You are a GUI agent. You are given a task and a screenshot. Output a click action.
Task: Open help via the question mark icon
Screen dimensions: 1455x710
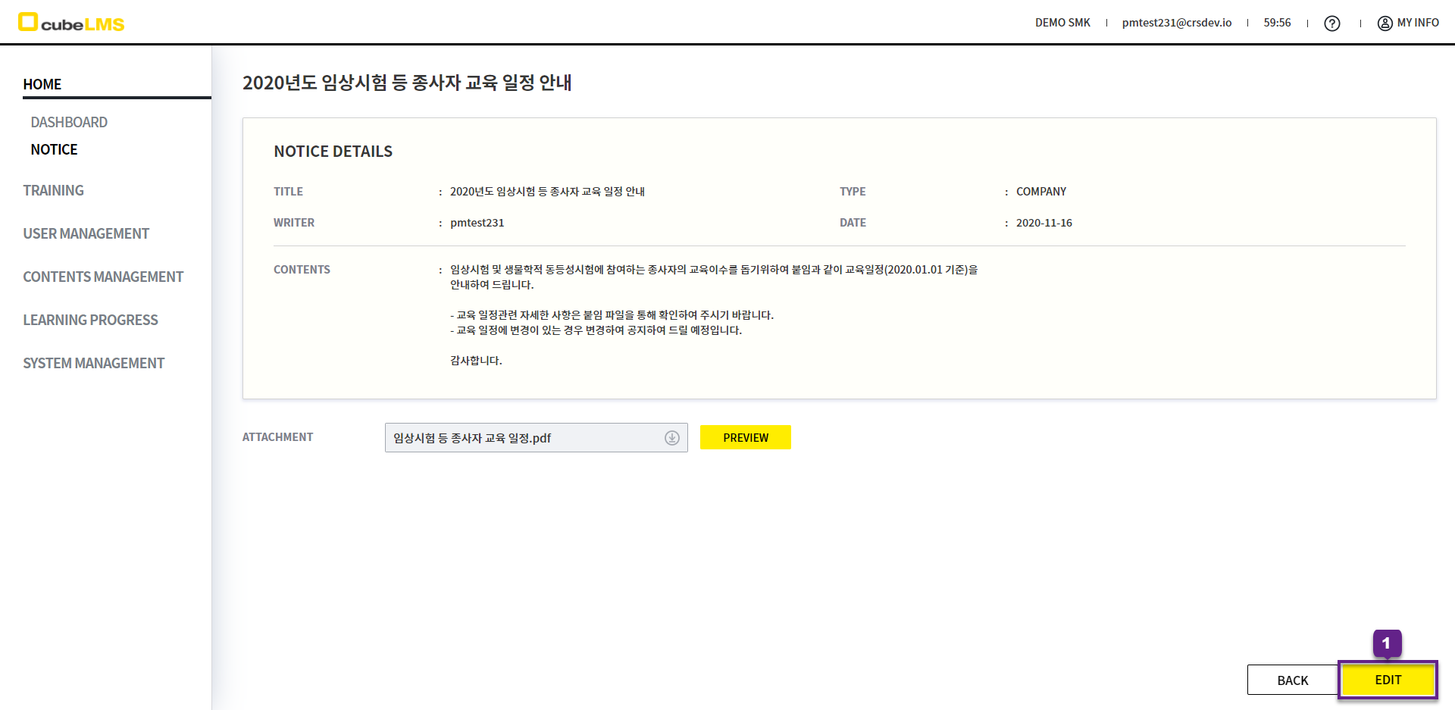[1331, 23]
